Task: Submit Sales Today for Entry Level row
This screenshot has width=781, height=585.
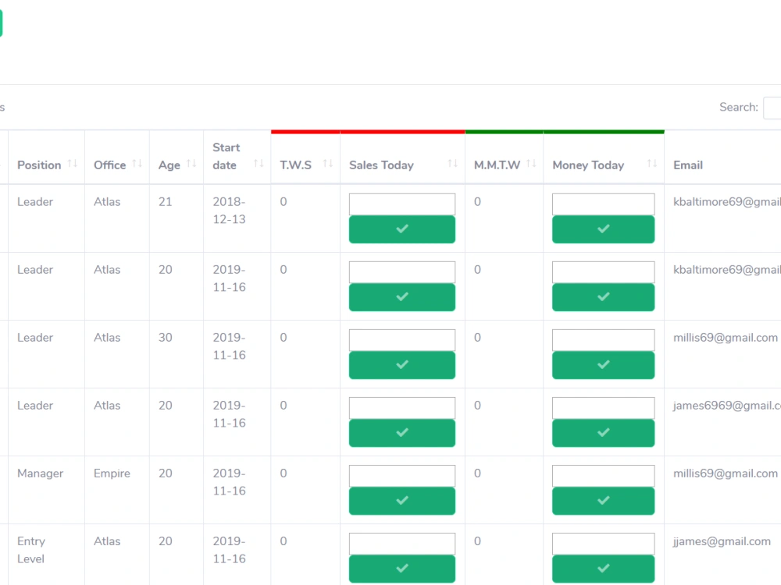Action: coord(402,569)
